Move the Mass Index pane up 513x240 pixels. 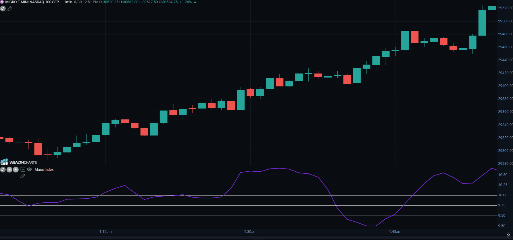coord(16,170)
